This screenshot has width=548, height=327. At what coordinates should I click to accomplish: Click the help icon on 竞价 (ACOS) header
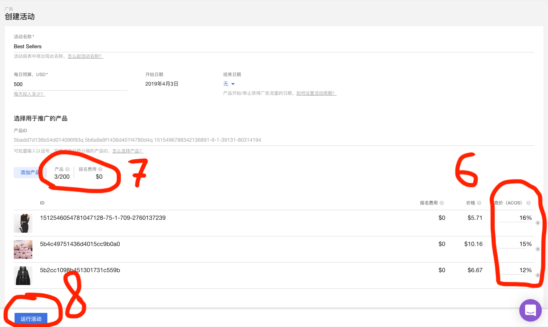point(529,202)
